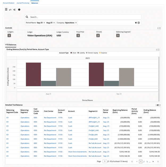
Task: Click the Page number input box
Action: click(105, 161)
